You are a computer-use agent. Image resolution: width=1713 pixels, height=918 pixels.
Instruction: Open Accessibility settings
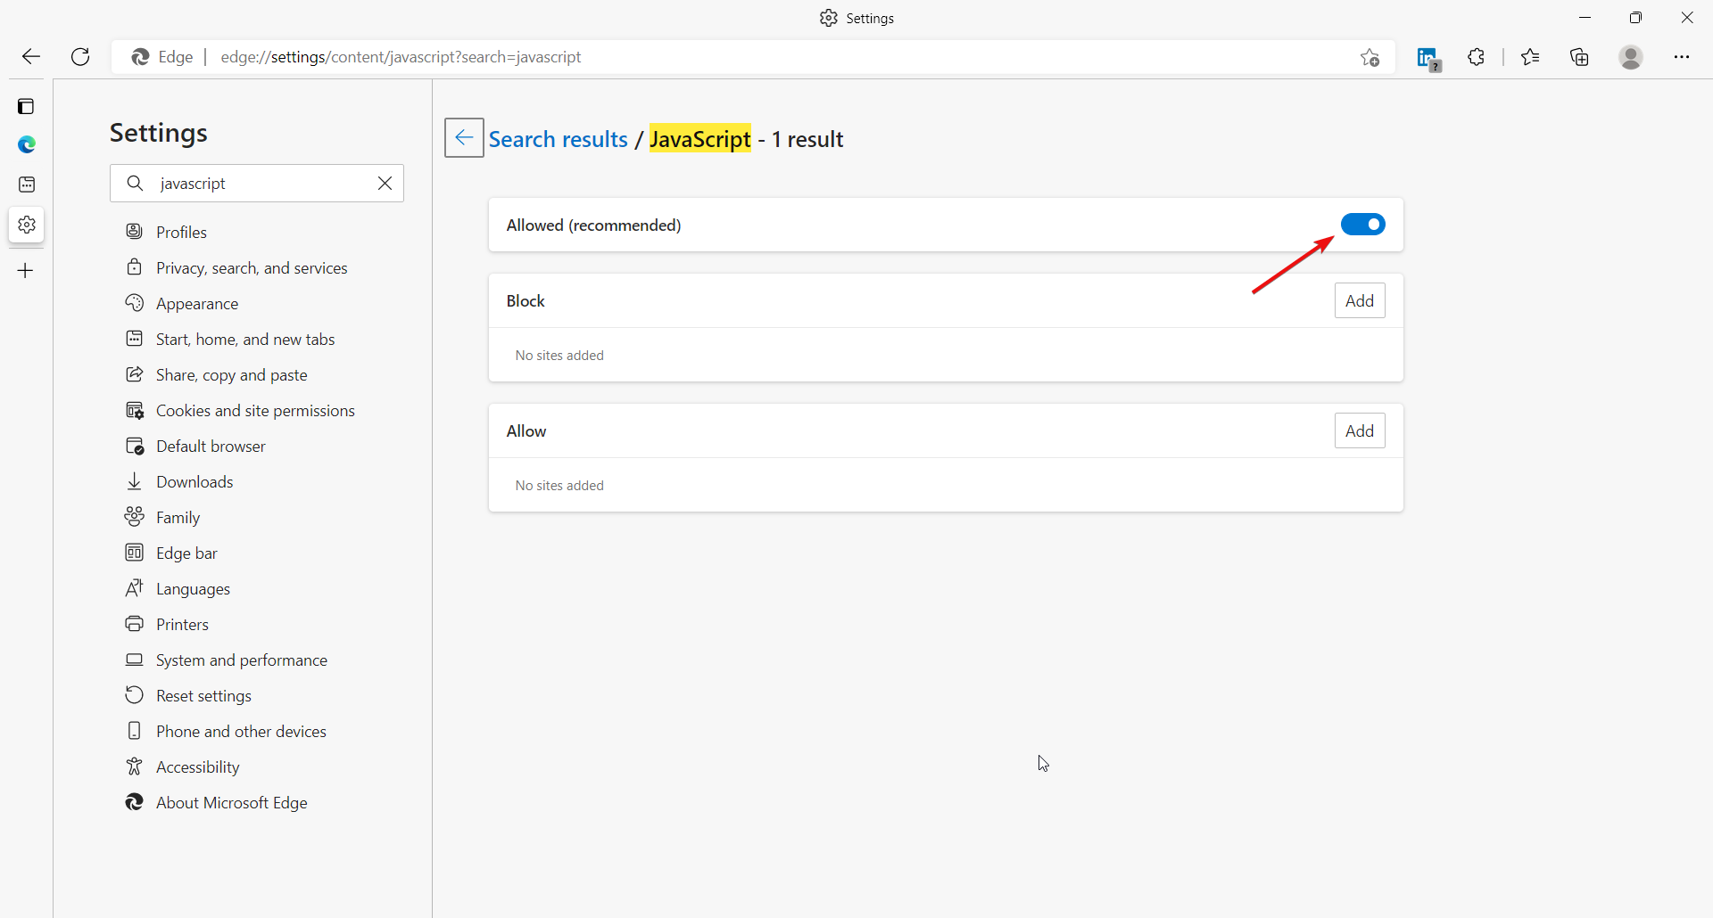point(197,766)
